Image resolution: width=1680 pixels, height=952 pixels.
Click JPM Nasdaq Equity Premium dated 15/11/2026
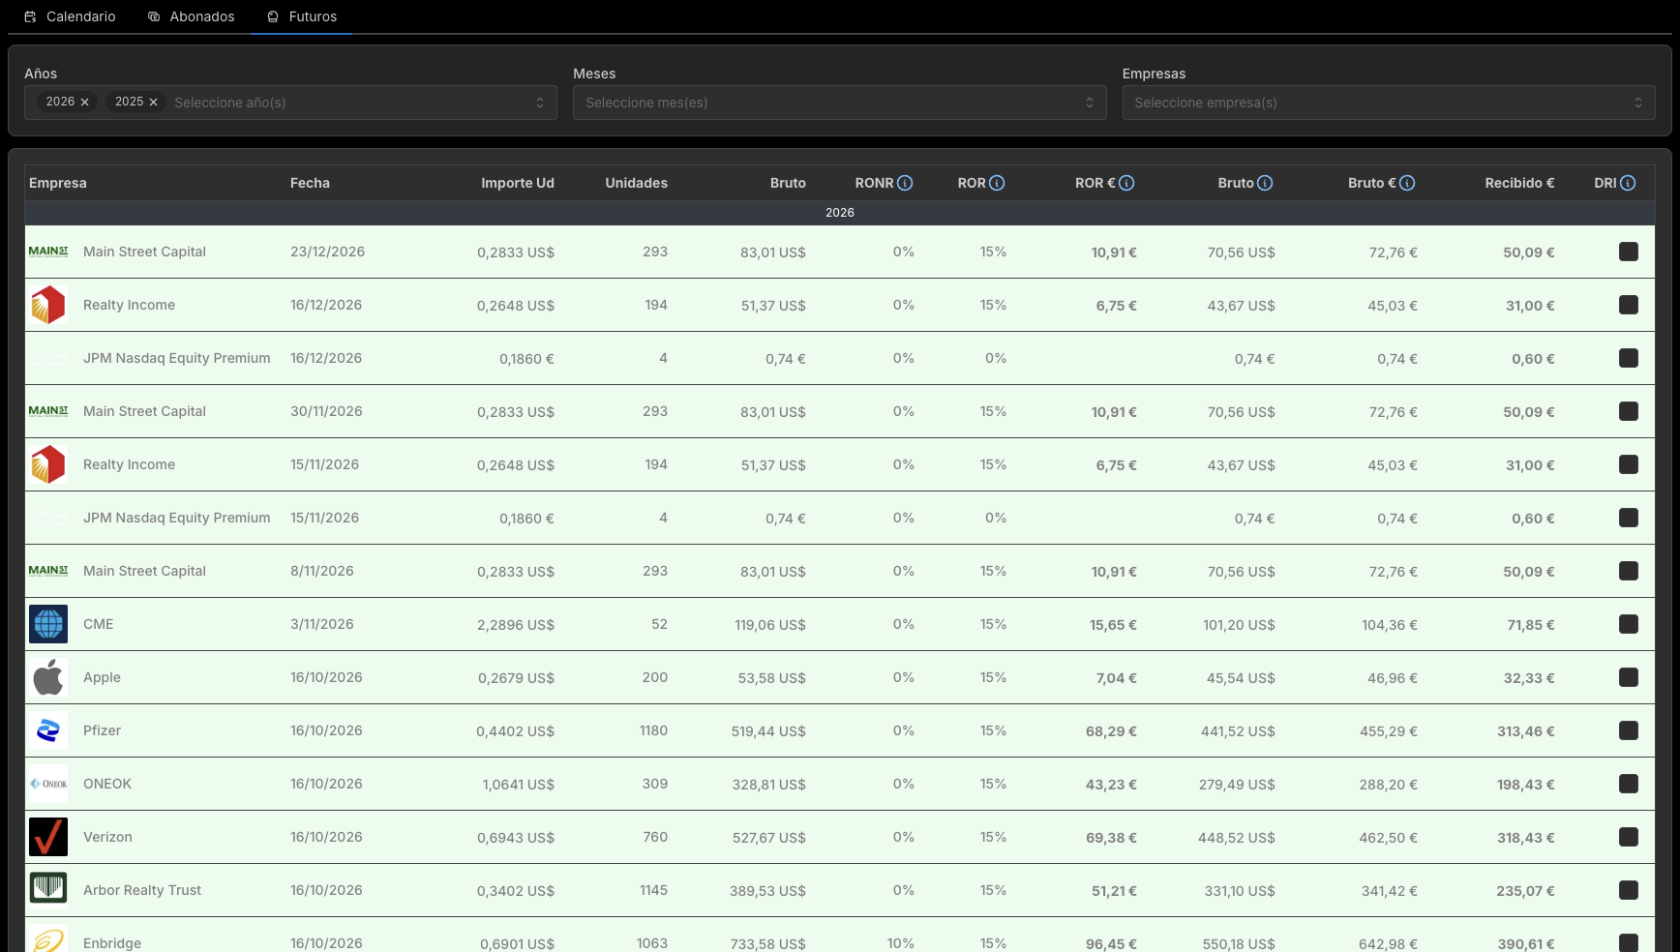pos(177,518)
